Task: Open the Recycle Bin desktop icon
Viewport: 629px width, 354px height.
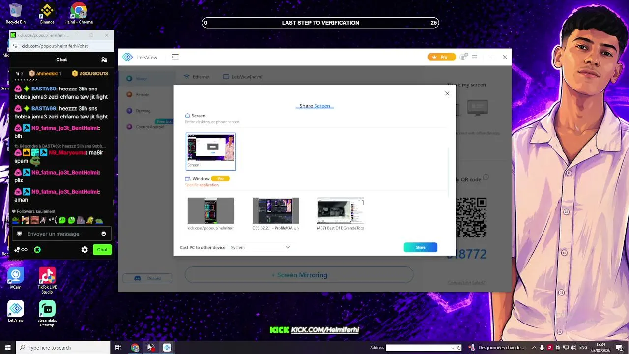Action: tap(15, 14)
